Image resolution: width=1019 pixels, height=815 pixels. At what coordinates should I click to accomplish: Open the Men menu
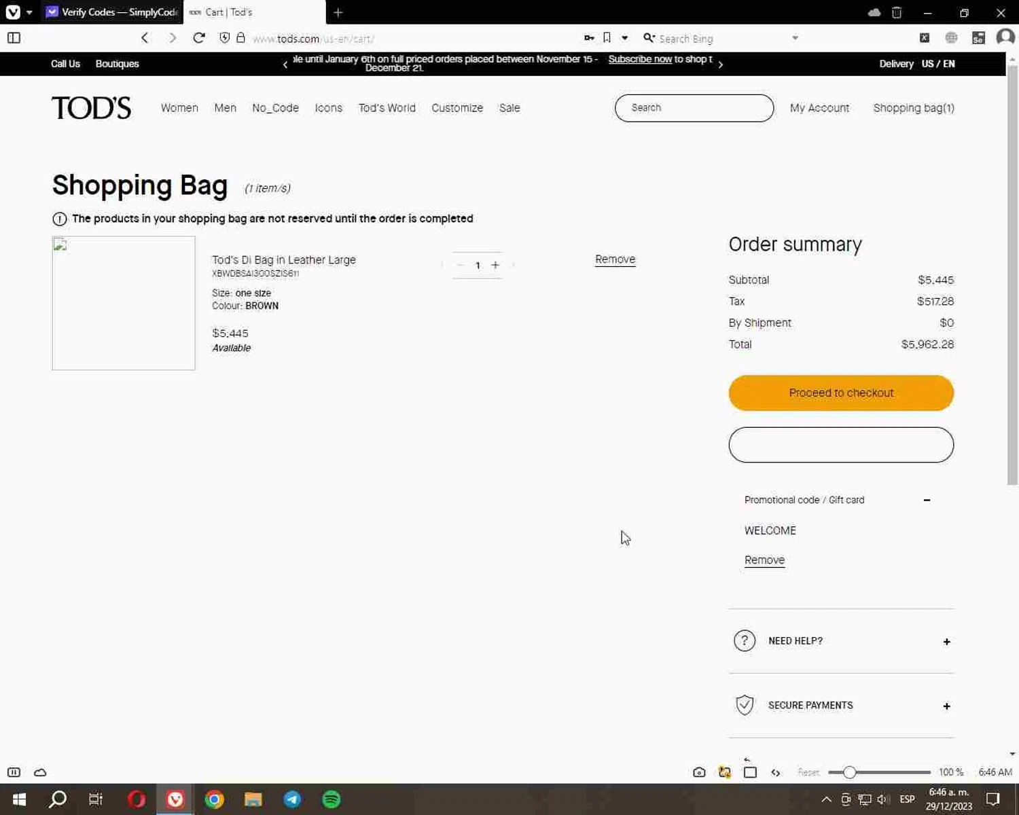tap(225, 108)
